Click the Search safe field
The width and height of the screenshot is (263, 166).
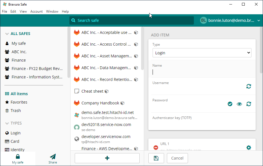pos(131,20)
